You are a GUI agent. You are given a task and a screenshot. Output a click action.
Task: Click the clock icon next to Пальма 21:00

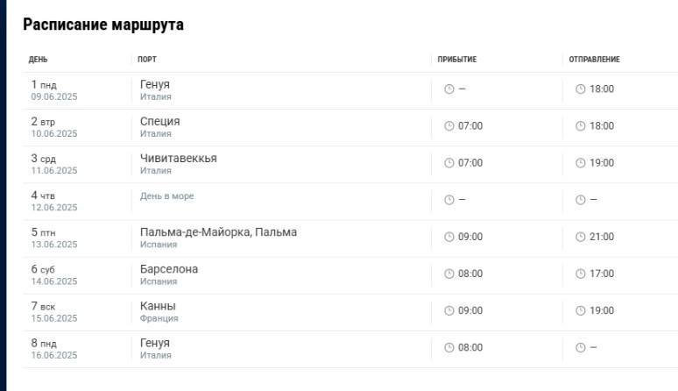[580, 237]
